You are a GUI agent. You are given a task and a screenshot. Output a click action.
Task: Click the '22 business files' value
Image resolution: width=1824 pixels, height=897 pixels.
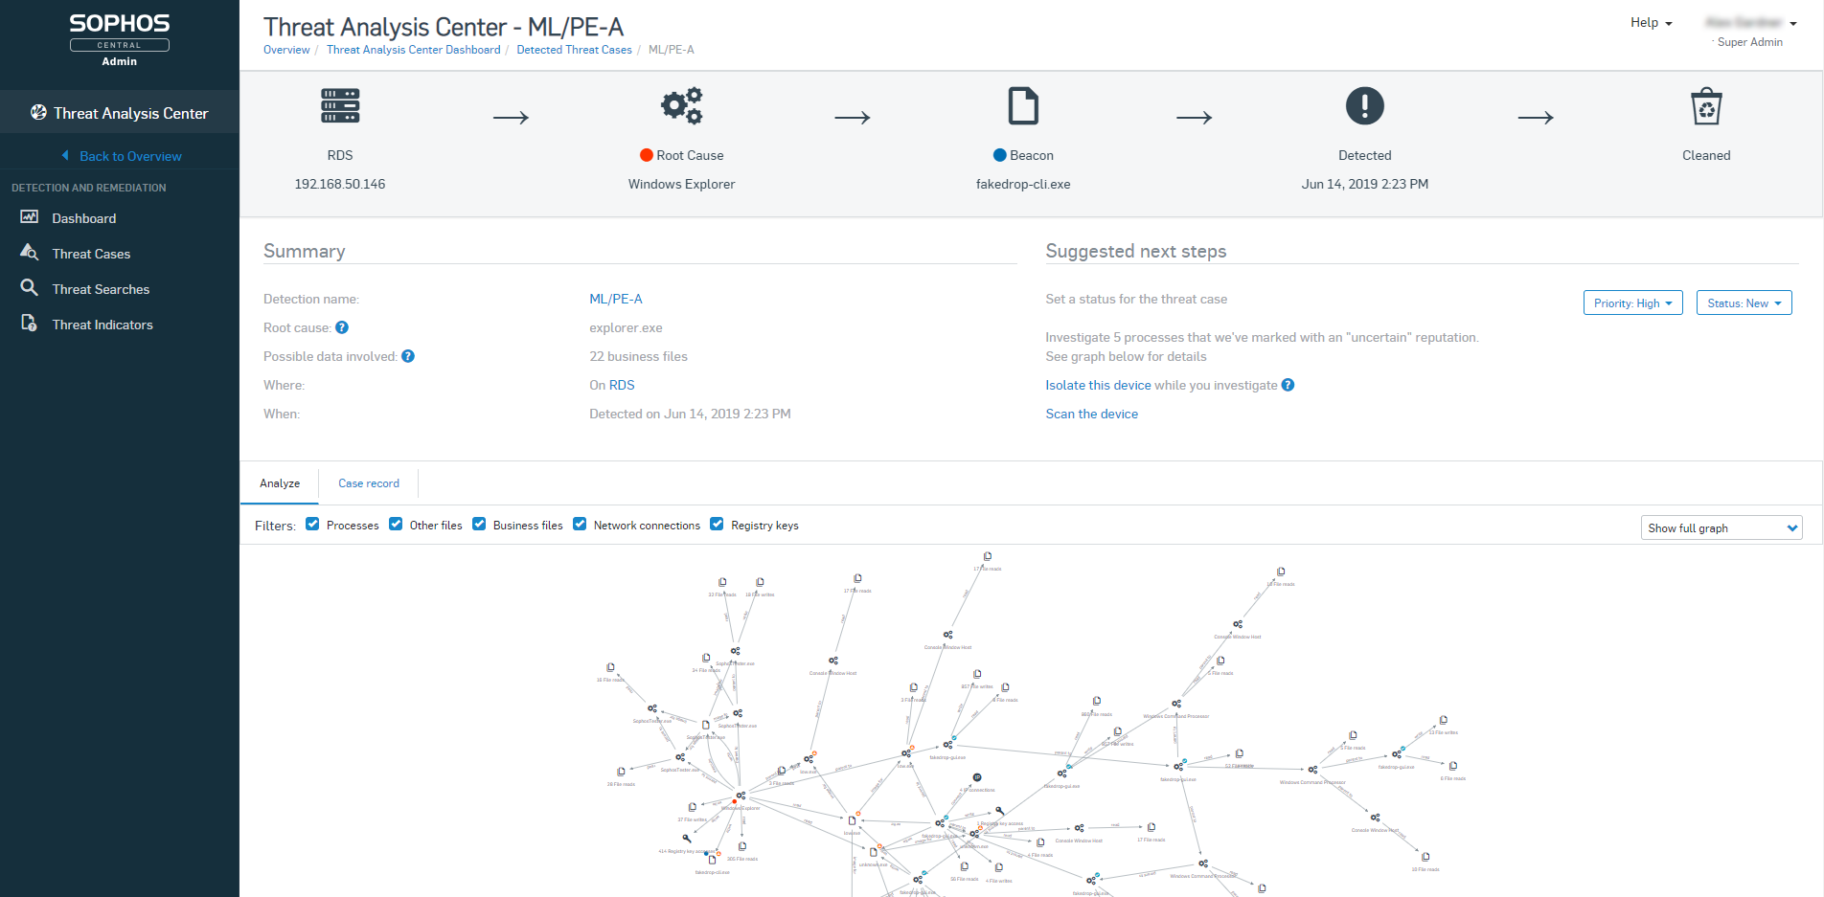638,356
